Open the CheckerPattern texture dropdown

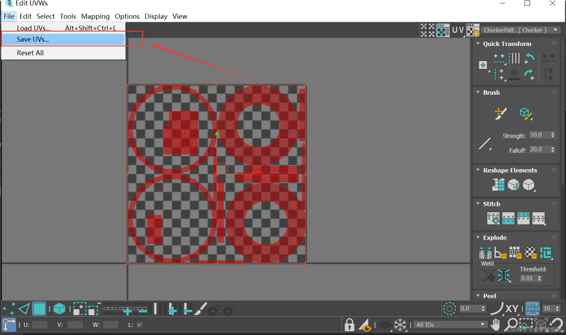(521, 30)
